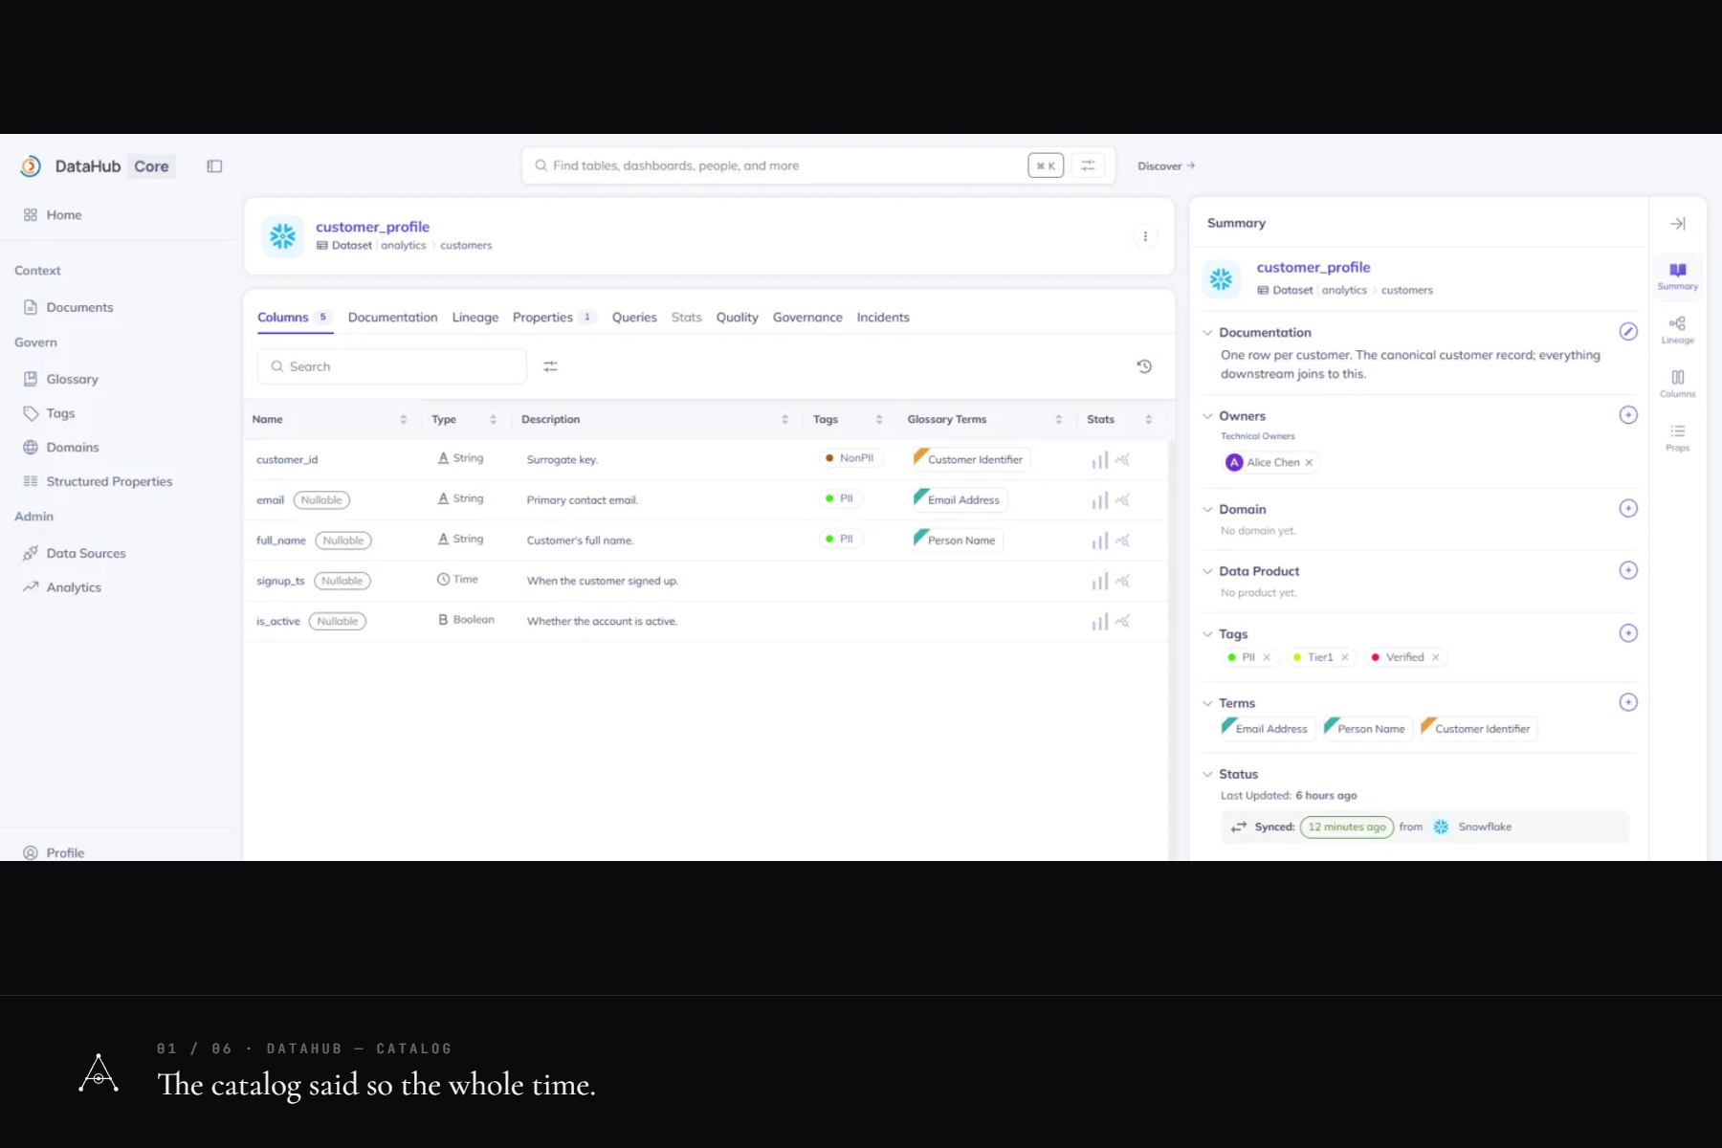Add a data product with the plus icon
1722x1148 pixels.
[x=1628, y=571]
